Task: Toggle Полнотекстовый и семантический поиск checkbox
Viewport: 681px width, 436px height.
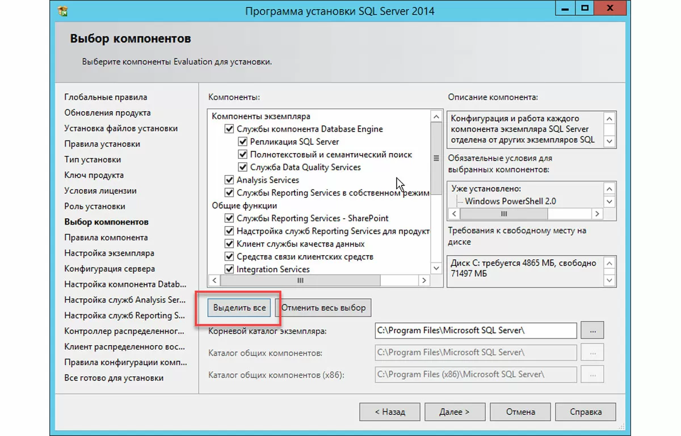Action: click(243, 155)
